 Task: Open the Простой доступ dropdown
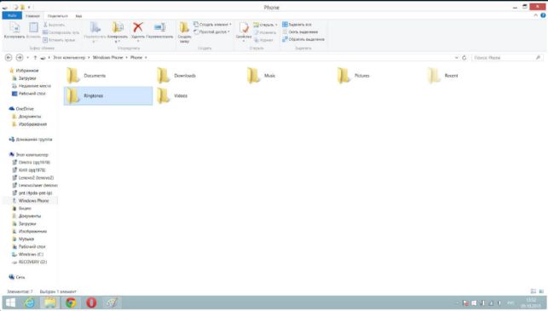pyautogui.click(x=212, y=32)
